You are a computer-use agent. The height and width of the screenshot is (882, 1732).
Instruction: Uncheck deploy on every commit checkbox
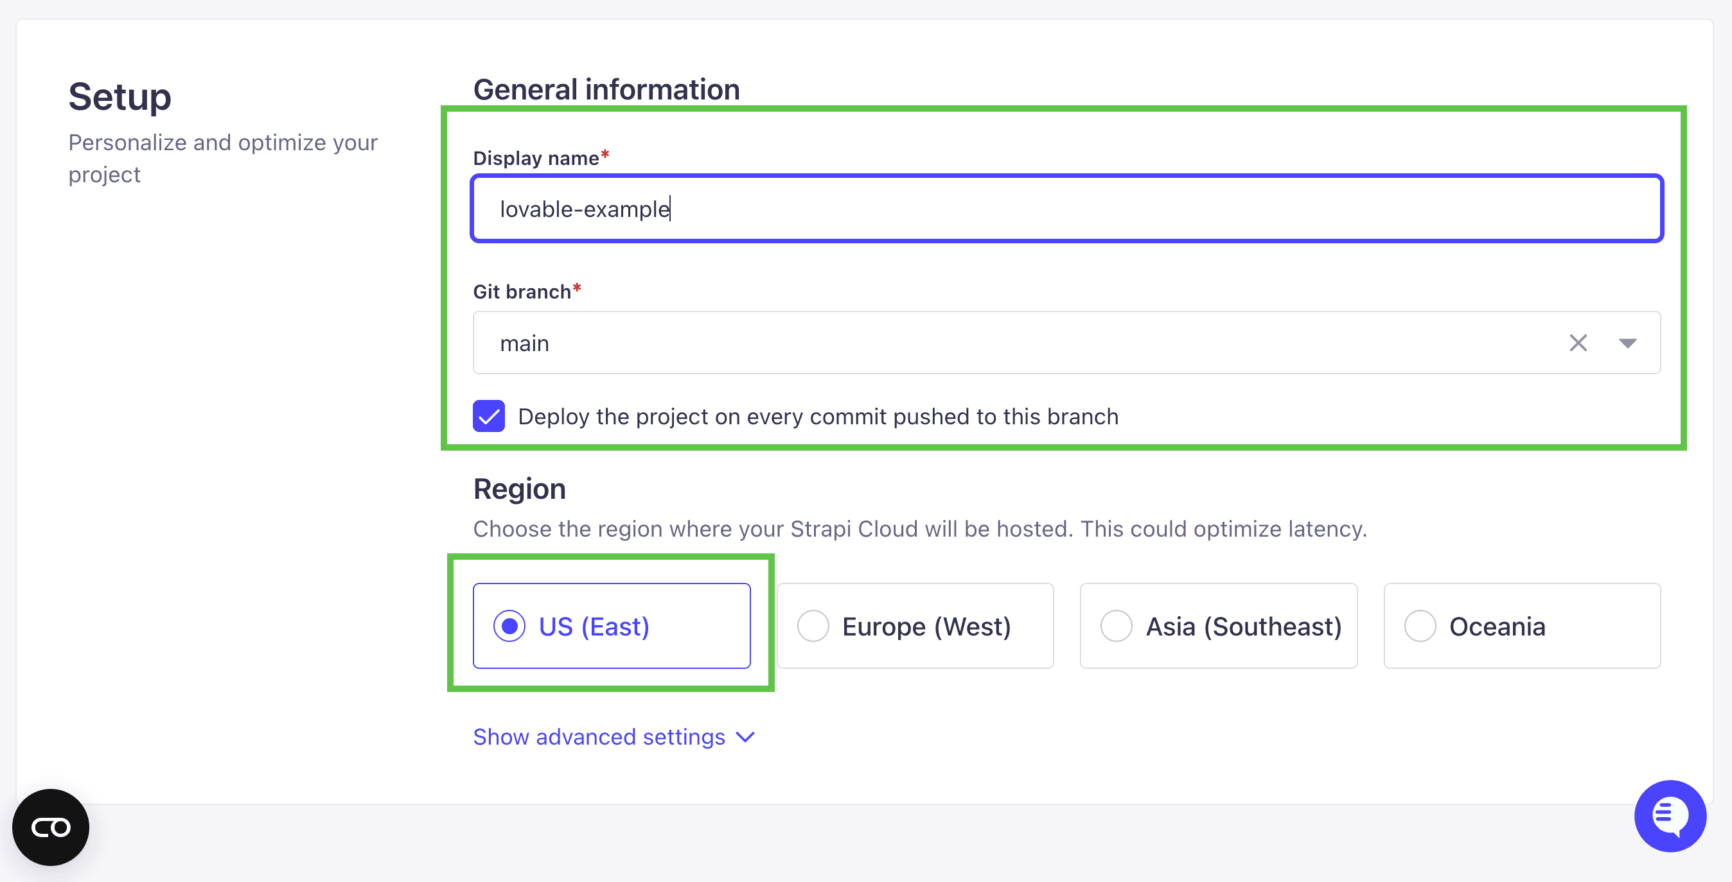pos(489,416)
